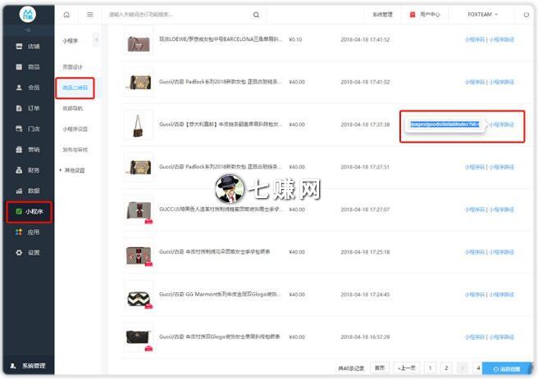The height and width of the screenshot is (379, 538).
Task: Select 页面设计 in the submenu
Action: (x=73, y=67)
